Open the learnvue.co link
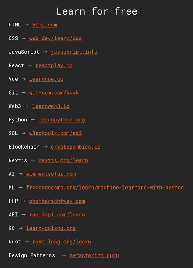The image size is (193, 268). point(46,79)
